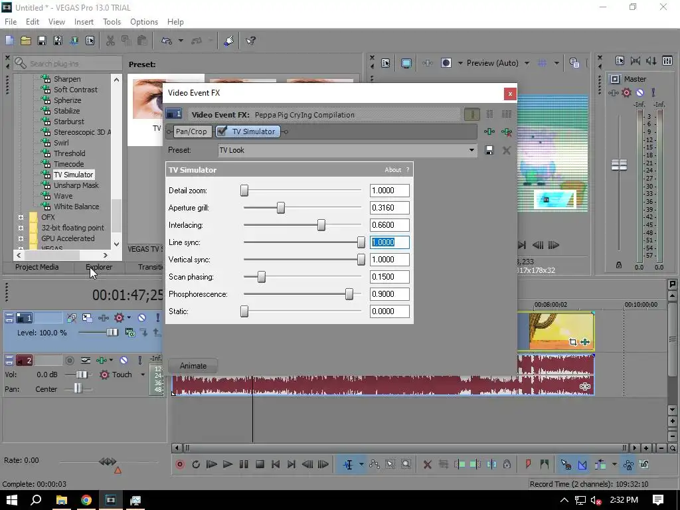Delete preset using the X icon
The height and width of the screenshot is (510, 680).
[x=506, y=150]
